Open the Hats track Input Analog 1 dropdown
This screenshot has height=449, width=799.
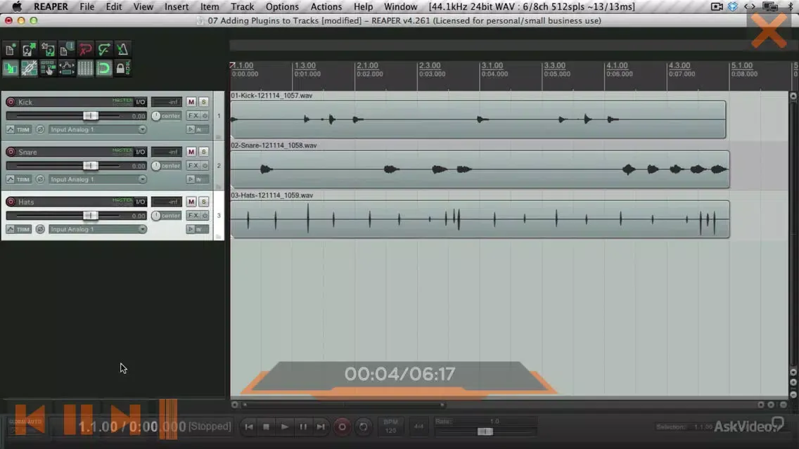coord(97,229)
